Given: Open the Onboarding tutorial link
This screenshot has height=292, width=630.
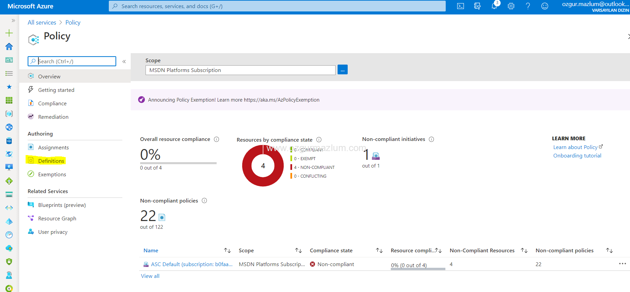Looking at the screenshot, I should (x=577, y=155).
